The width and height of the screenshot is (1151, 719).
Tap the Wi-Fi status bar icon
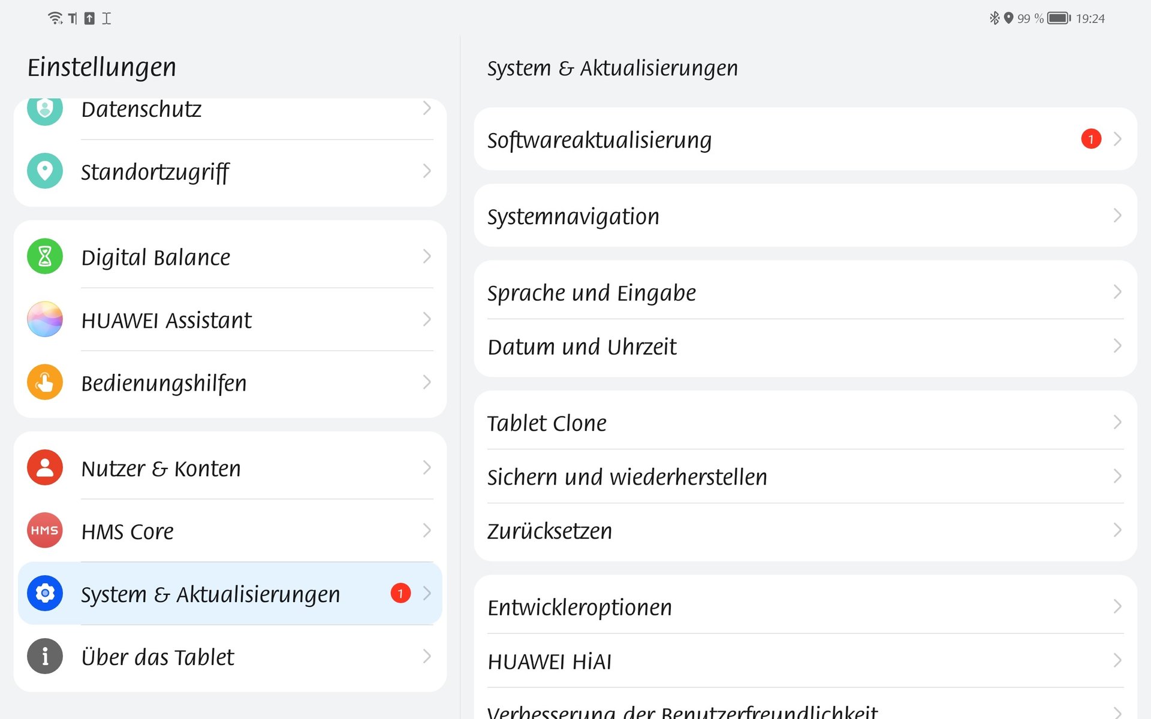(55, 18)
